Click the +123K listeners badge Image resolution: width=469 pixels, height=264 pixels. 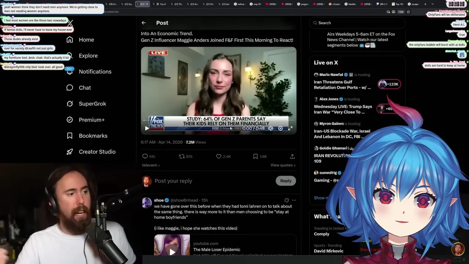tap(389, 84)
